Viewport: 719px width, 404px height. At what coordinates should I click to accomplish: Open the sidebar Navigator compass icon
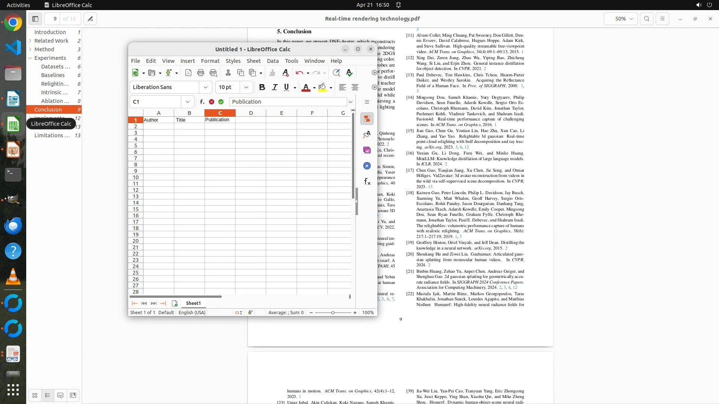coord(367,166)
